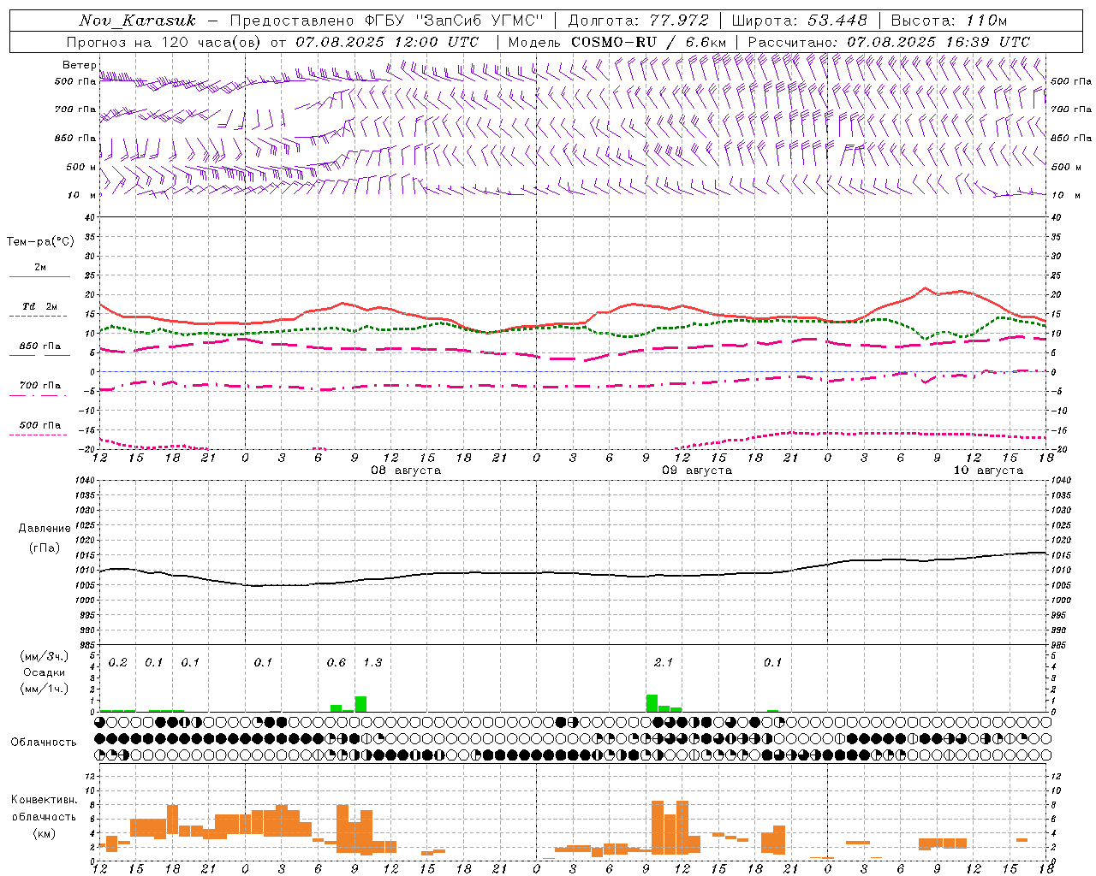Click the tallest green precipitation bar under 2.1

[652, 703]
